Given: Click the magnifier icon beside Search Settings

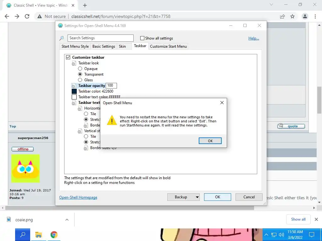Looking at the screenshot, I should (x=62, y=38).
